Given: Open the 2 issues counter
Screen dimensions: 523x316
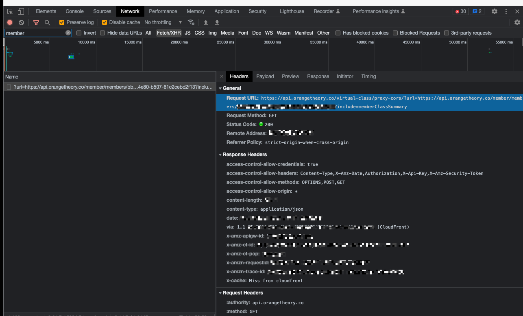Looking at the screenshot, I should (477, 11).
